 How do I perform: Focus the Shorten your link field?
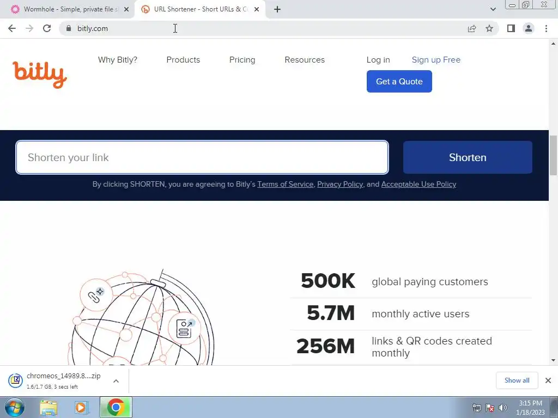click(x=202, y=157)
